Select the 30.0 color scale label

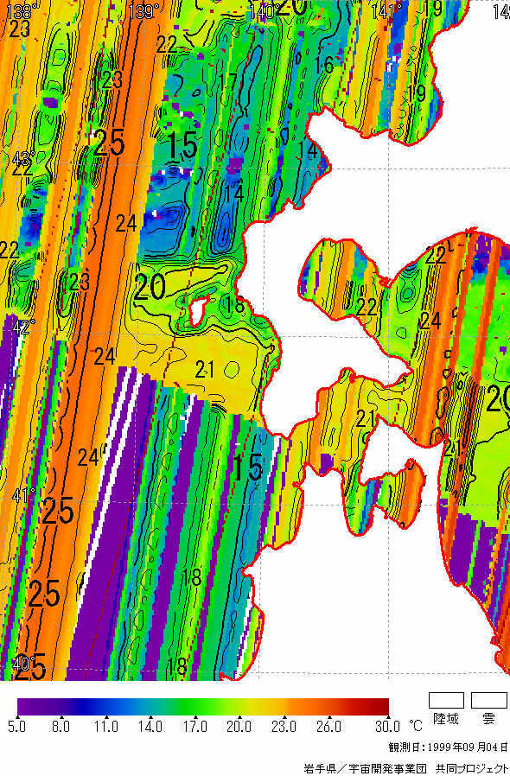[x=387, y=727]
